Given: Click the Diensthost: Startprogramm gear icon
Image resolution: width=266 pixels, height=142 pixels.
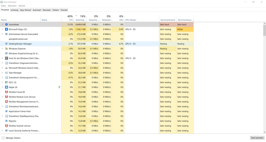Looking at the screenshot, I should coord(6,78).
